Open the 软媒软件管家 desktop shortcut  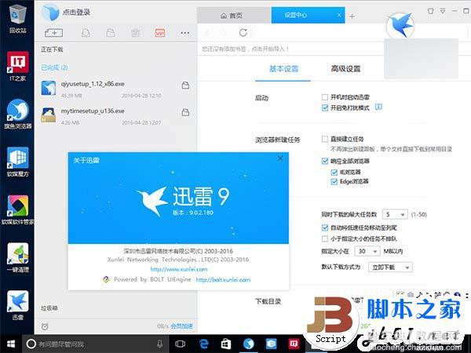[18, 210]
